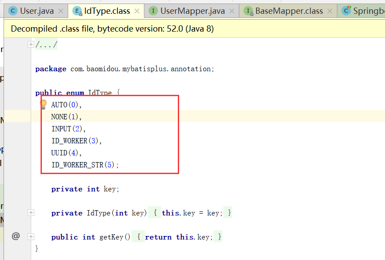Screen dimensions: 385x260
Task: Click the decompiled .class file notification banner
Action: coord(194,28)
